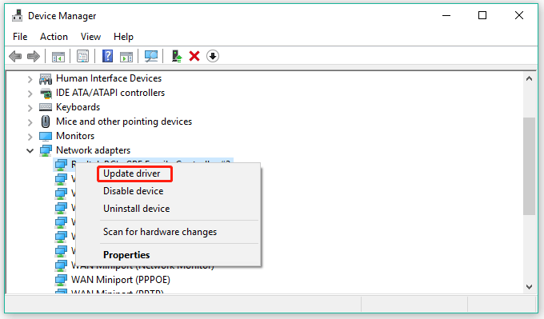This screenshot has width=544, height=319.
Task: Open the Help menu
Action: tap(123, 37)
